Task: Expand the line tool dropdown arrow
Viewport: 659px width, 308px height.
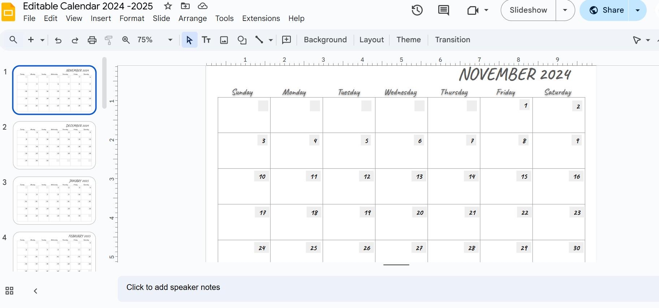Action: (x=271, y=40)
